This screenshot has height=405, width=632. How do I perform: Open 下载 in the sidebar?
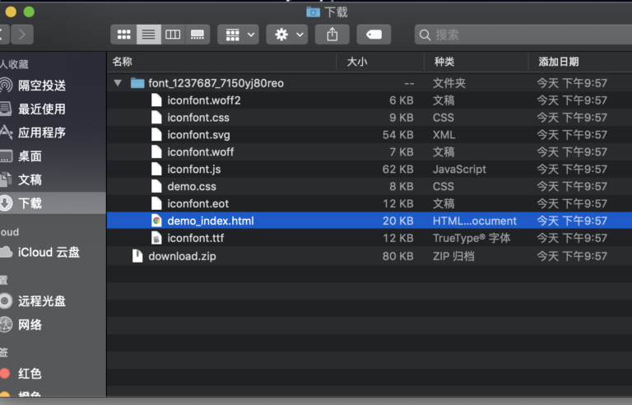(30, 202)
